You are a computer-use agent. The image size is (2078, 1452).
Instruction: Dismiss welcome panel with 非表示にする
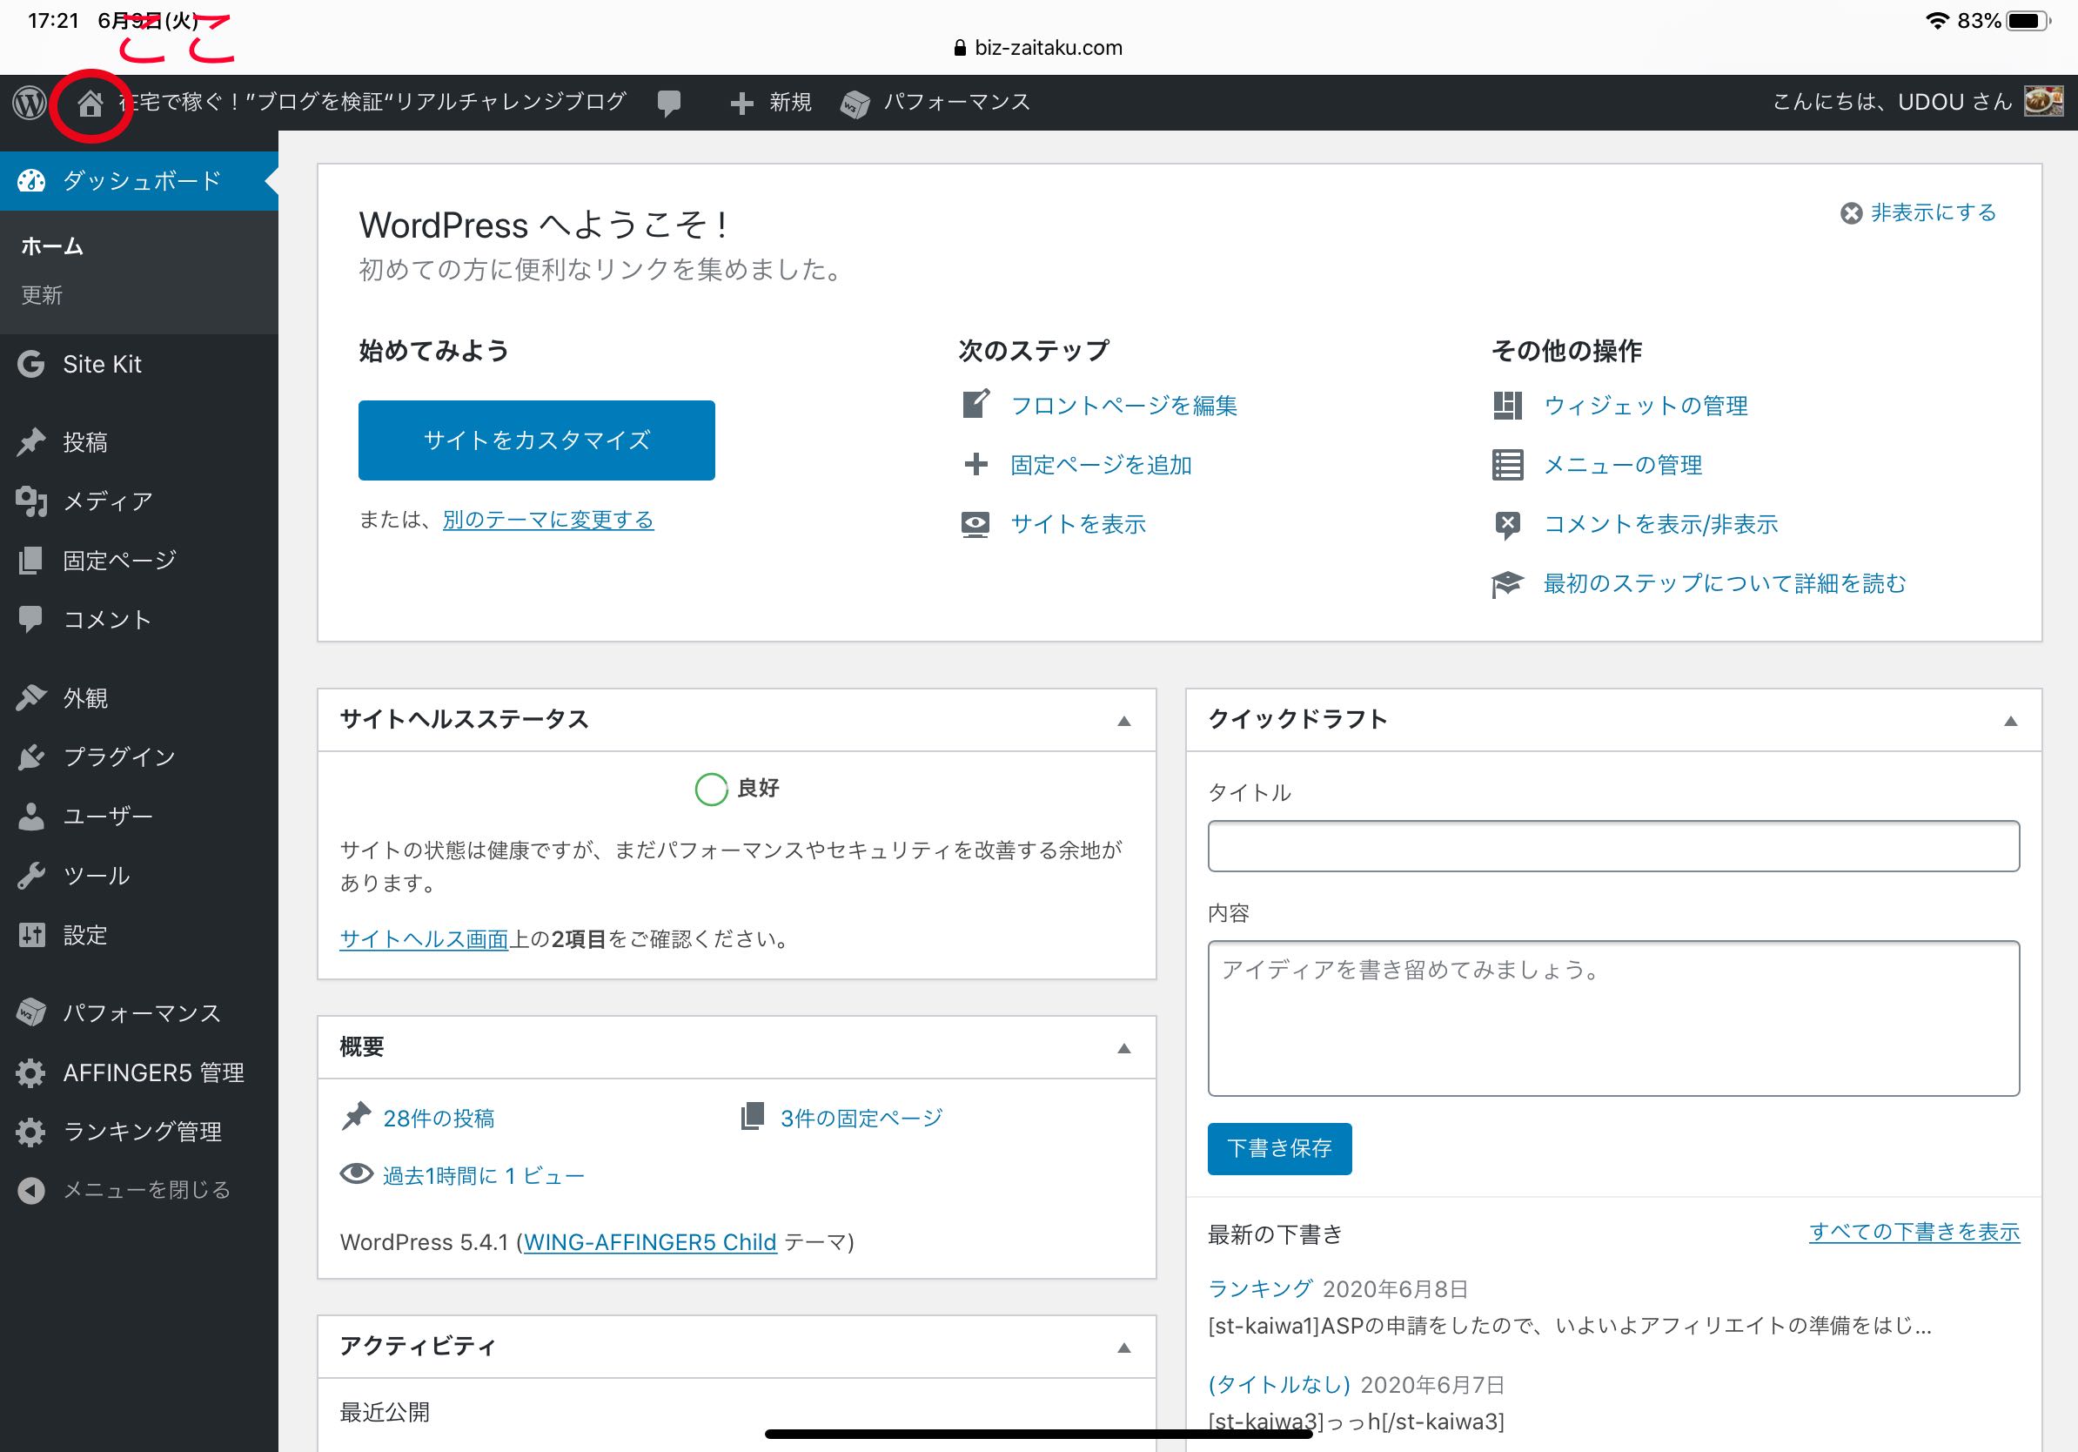[1918, 212]
